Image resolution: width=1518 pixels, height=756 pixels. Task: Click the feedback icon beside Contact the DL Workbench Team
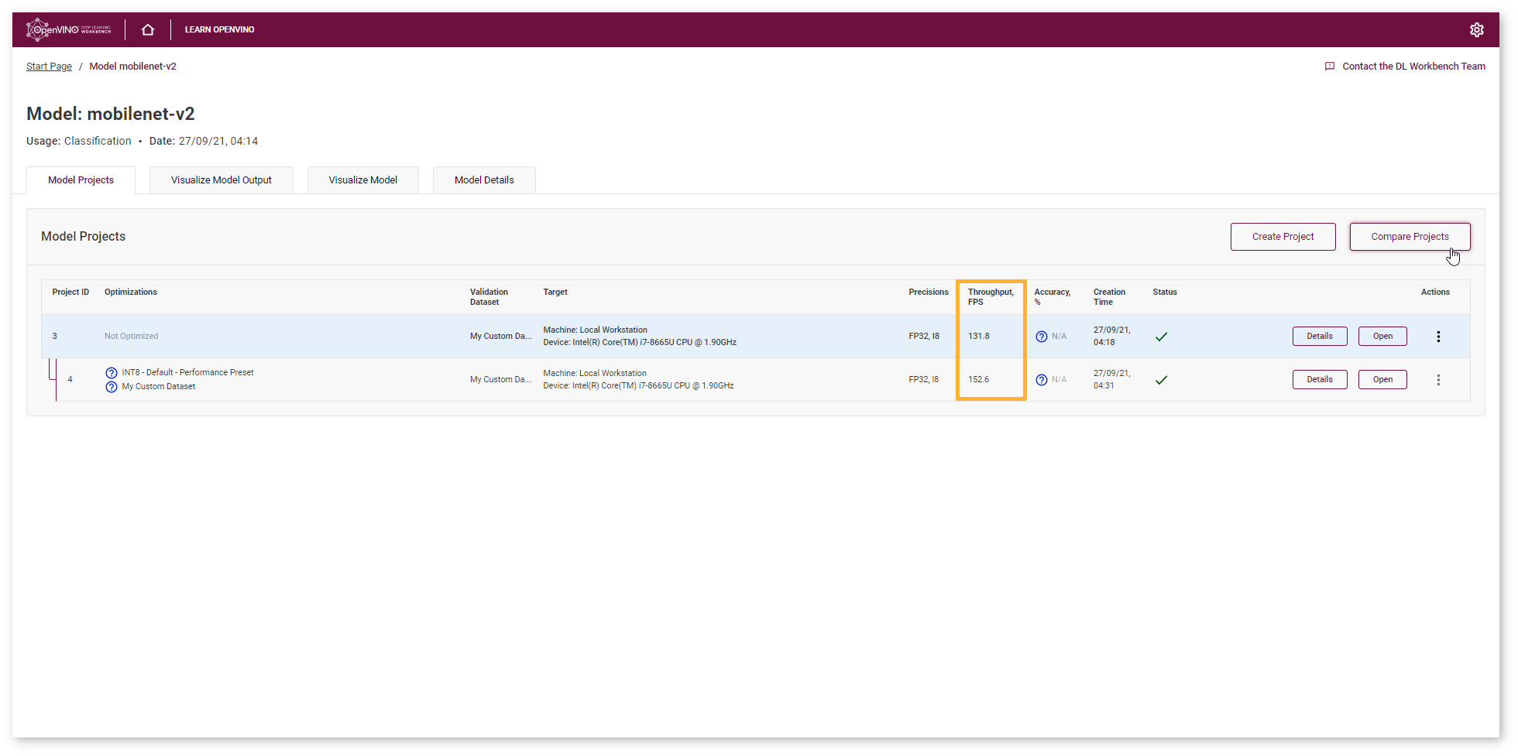[x=1330, y=67]
